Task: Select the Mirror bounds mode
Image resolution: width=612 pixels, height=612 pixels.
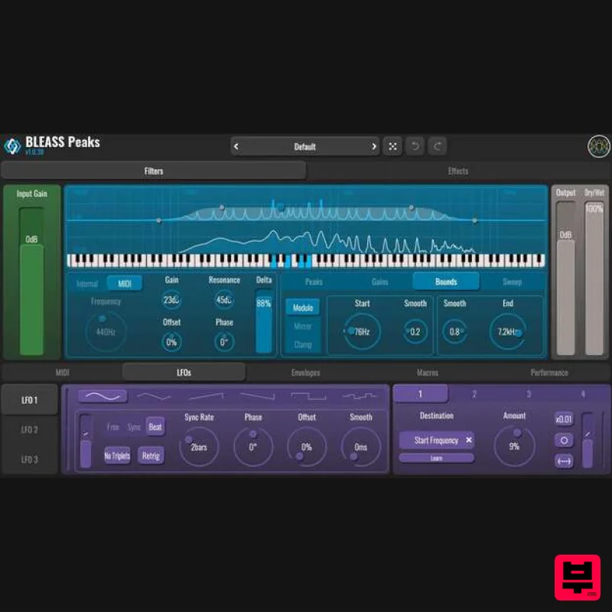Action: tap(303, 326)
